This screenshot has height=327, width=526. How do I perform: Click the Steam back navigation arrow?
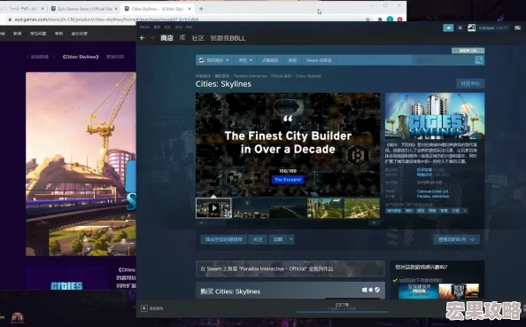(x=143, y=38)
